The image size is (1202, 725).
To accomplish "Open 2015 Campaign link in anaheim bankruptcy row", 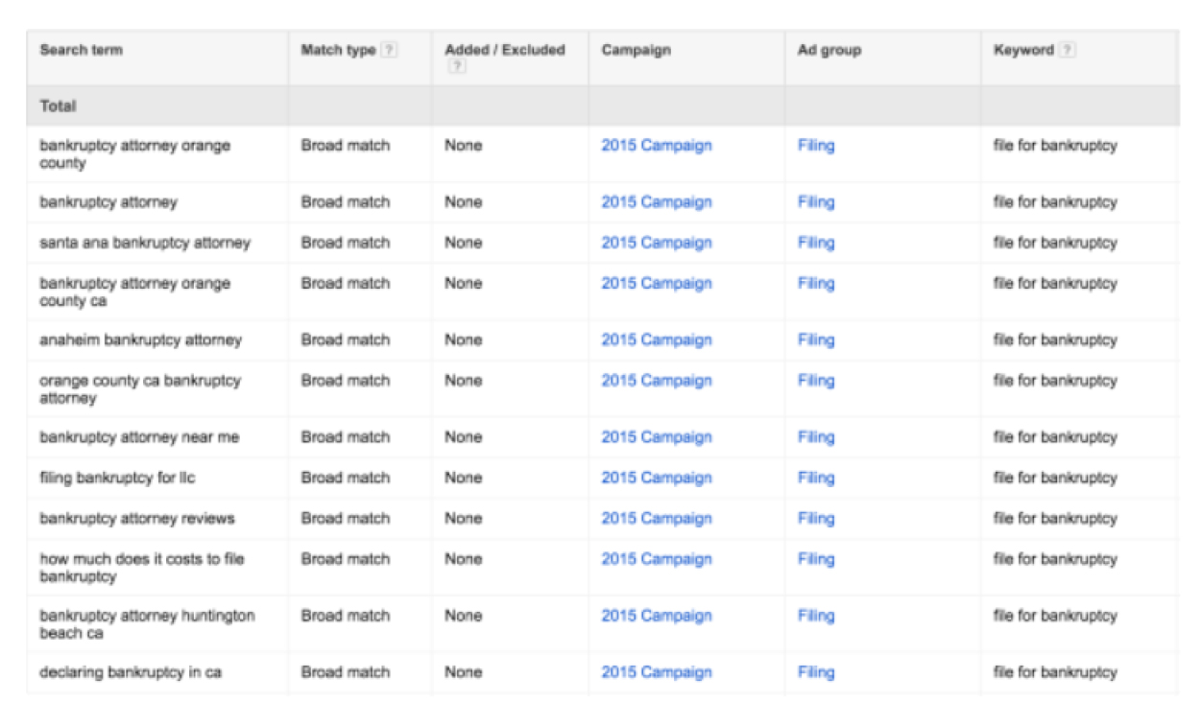I will point(657,339).
